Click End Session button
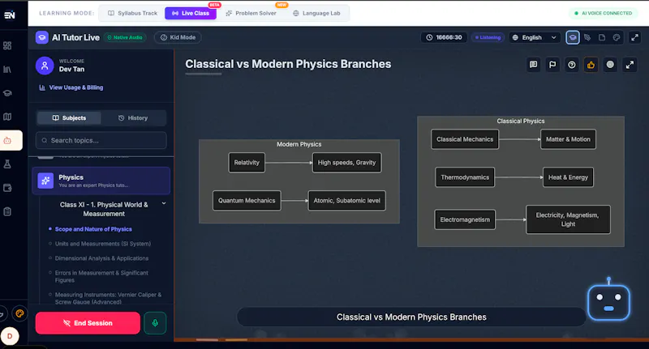Image resolution: width=649 pixels, height=349 pixels. coord(88,323)
